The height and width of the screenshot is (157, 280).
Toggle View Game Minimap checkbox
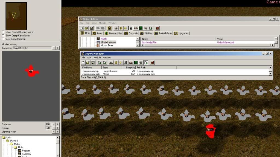(3, 39)
